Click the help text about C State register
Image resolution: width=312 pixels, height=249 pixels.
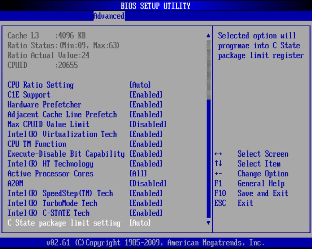(261, 46)
